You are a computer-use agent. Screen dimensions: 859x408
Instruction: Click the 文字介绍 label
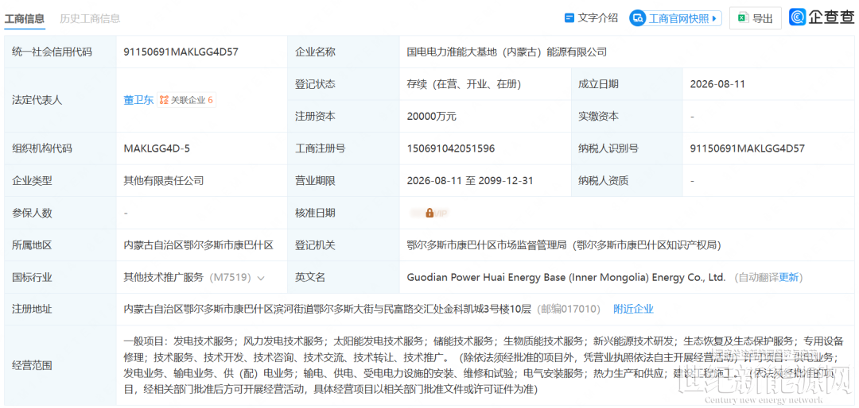coord(597,18)
